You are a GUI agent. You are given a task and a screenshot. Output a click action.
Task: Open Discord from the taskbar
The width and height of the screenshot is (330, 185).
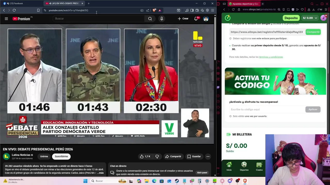(230, 181)
